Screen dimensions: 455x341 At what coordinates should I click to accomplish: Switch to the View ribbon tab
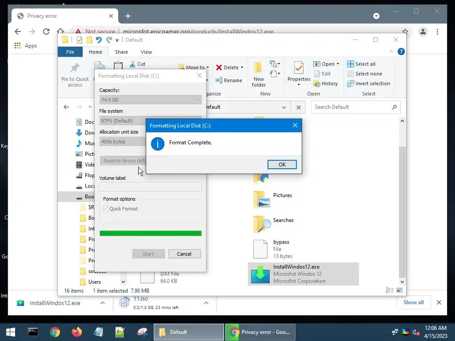click(146, 52)
